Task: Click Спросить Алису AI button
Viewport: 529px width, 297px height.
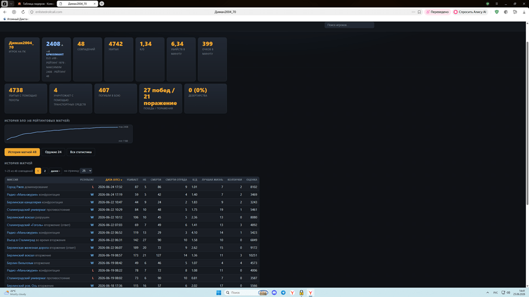Action: point(470,12)
